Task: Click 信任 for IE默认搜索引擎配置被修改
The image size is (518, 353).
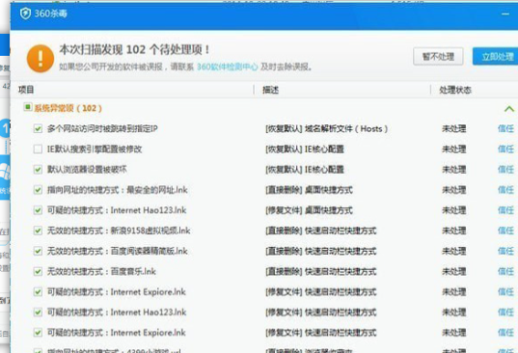Action: click(x=505, y=149)
